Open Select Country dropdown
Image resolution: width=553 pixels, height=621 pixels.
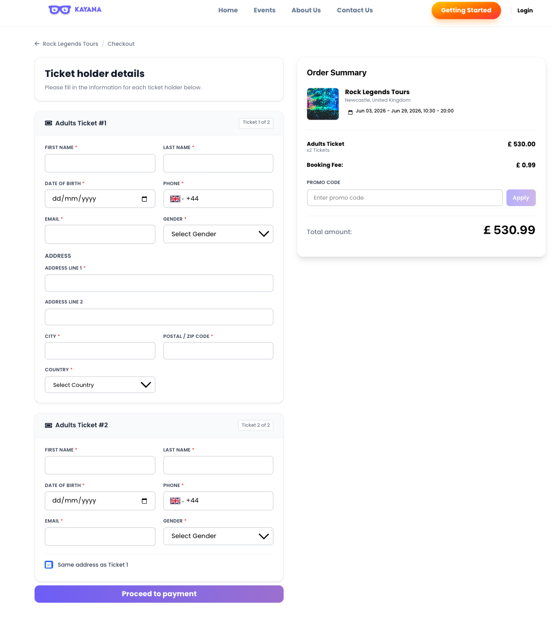[x=100, y=385]
